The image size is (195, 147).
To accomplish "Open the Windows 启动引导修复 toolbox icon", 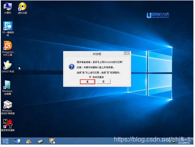I will (x=8, y=107).
